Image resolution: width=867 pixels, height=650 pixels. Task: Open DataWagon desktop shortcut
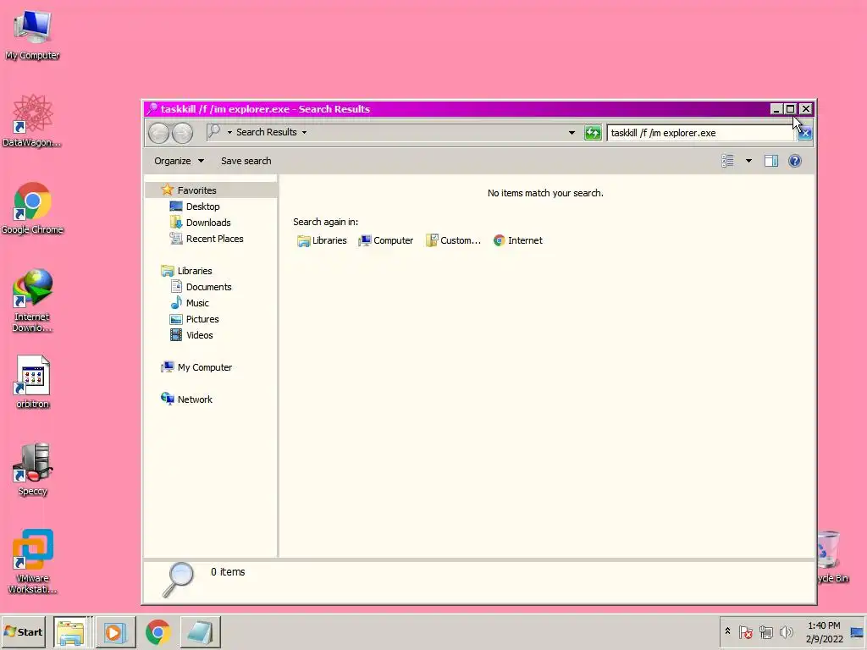pos(33,120)
